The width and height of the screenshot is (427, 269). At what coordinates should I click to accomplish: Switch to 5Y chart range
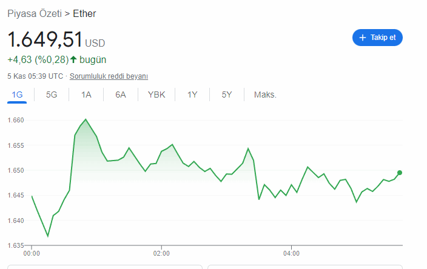pyautogui.click(x=227, y=95)
